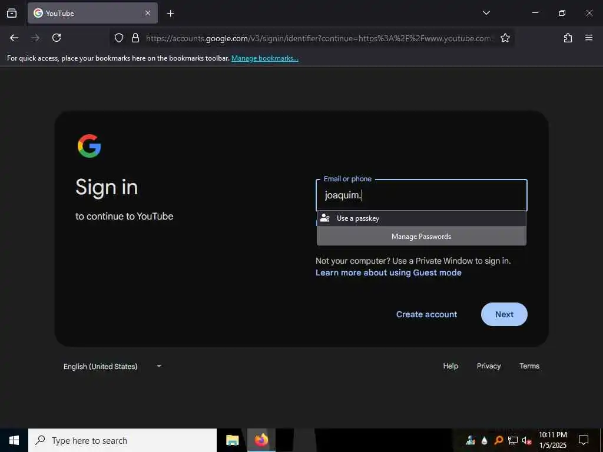Screen dimensions: 603x452
Task: Expand the list all tabs chevron
Action: (x=486, y=13)
